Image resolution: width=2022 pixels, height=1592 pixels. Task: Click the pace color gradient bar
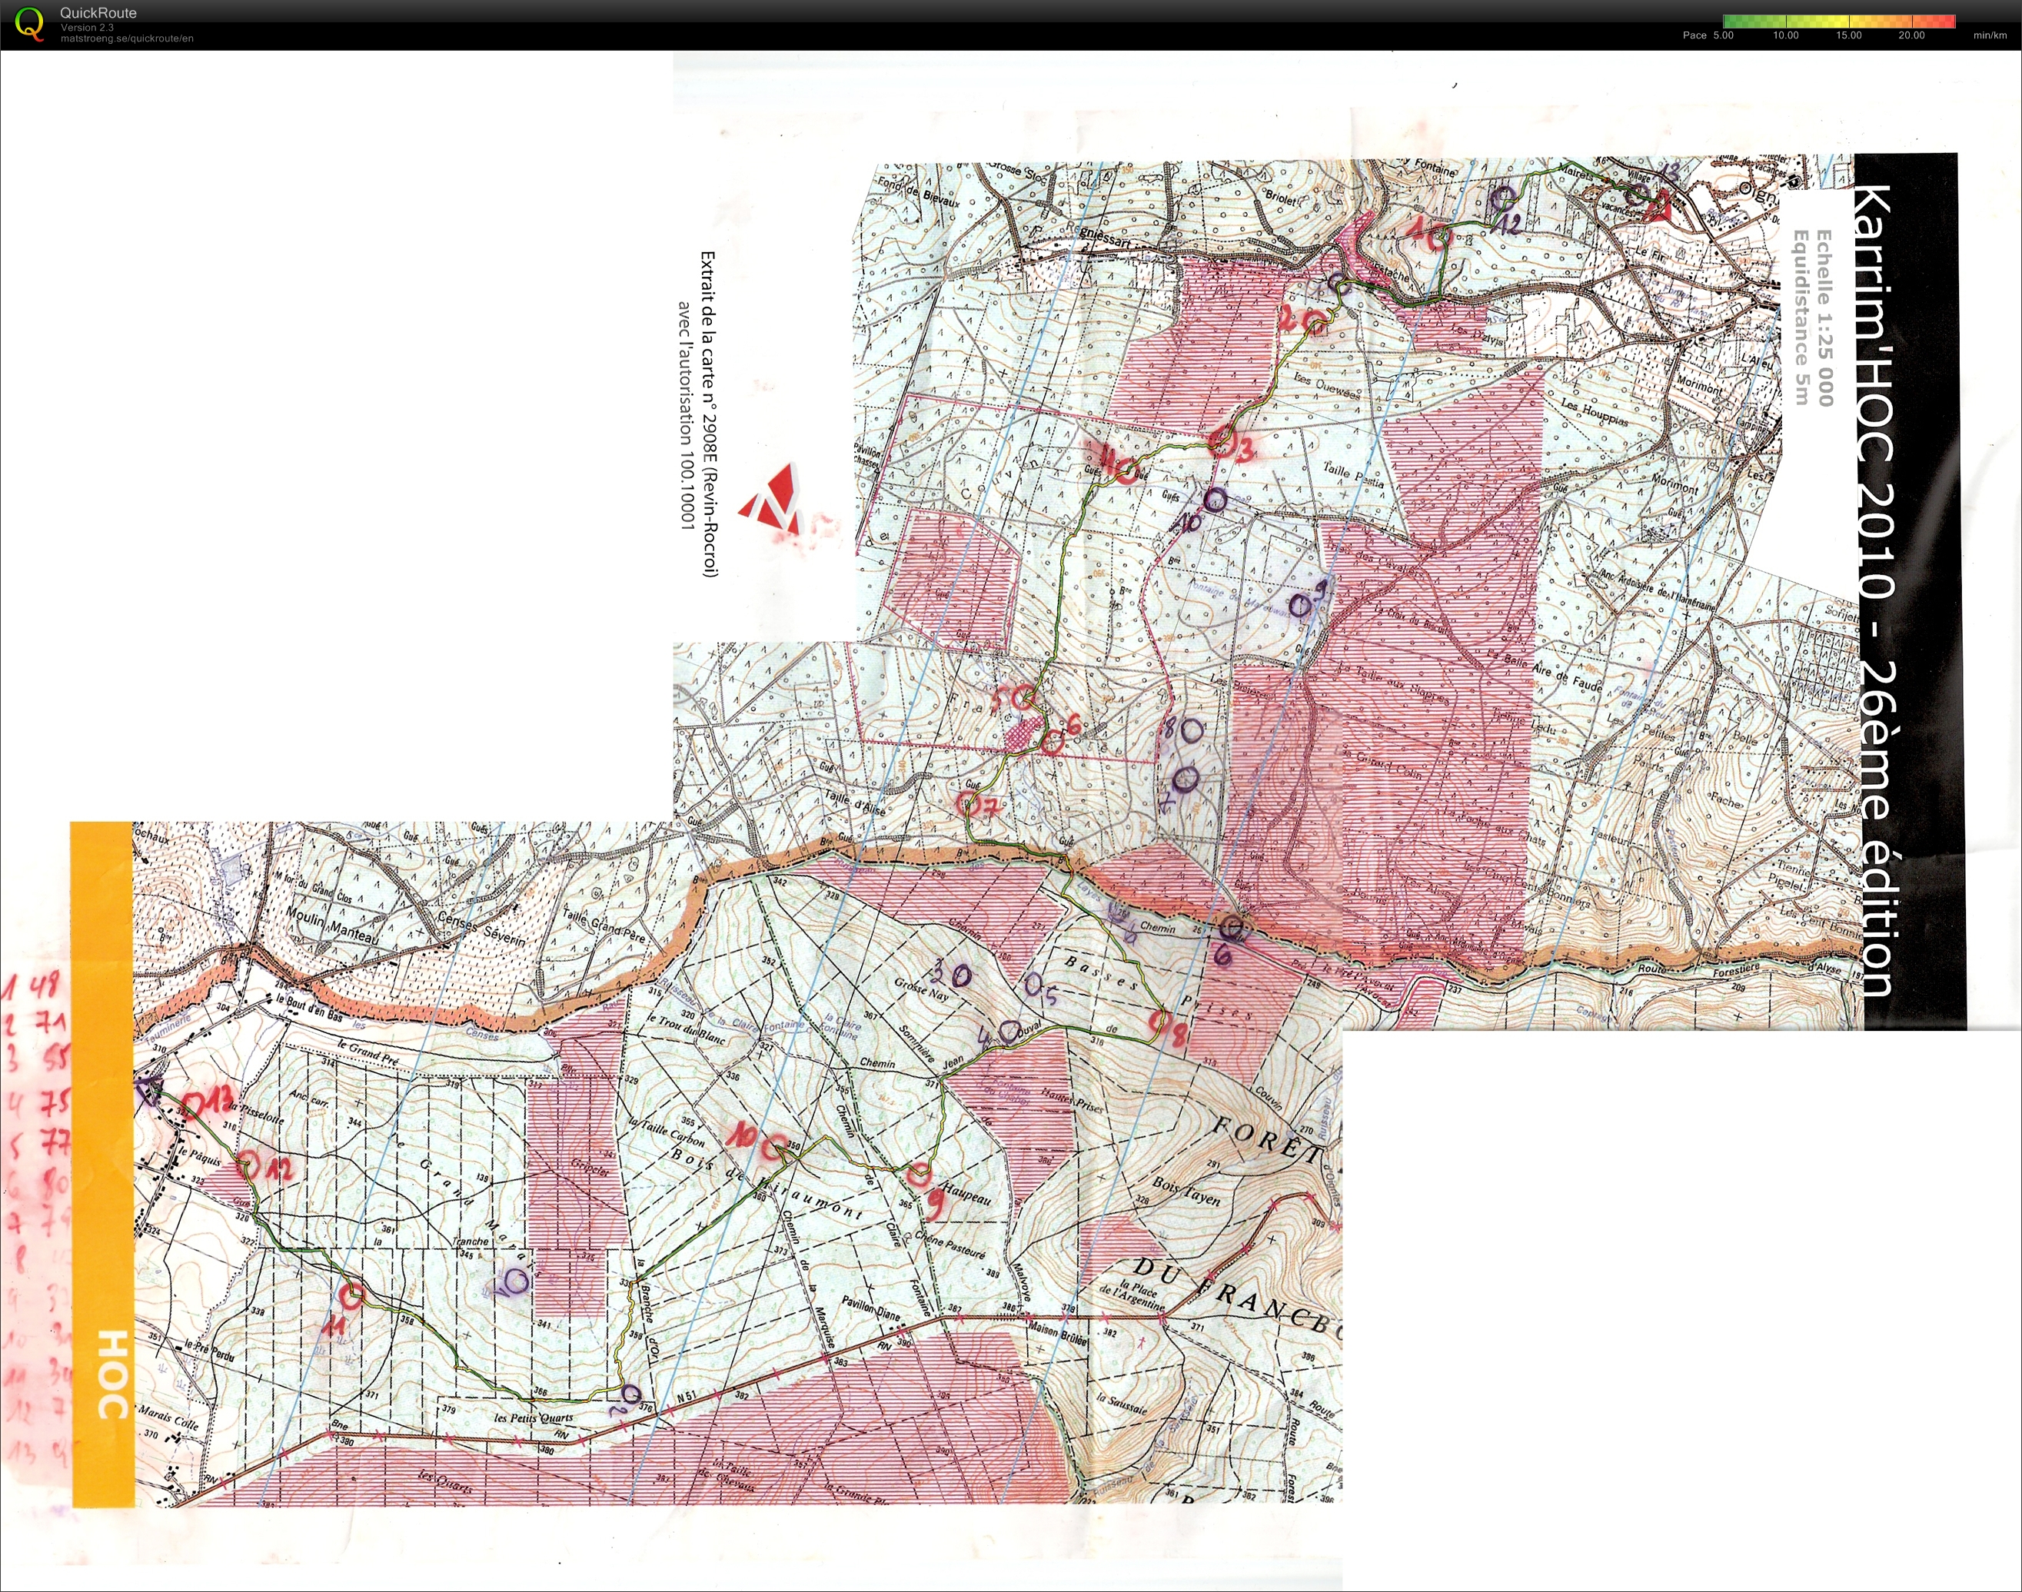pyautogui.click(x=1838, y=22)
